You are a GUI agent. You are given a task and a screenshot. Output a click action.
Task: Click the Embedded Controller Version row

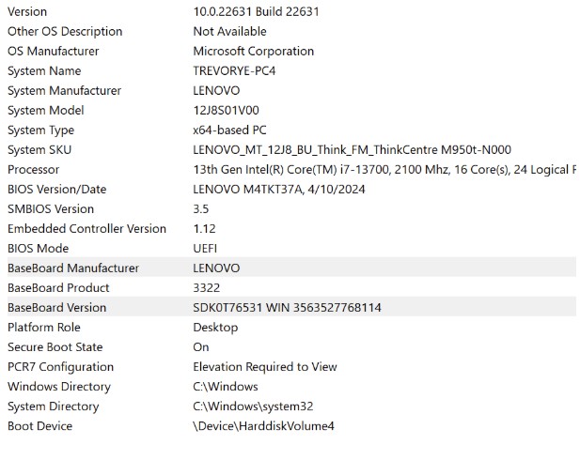(86, 228)
